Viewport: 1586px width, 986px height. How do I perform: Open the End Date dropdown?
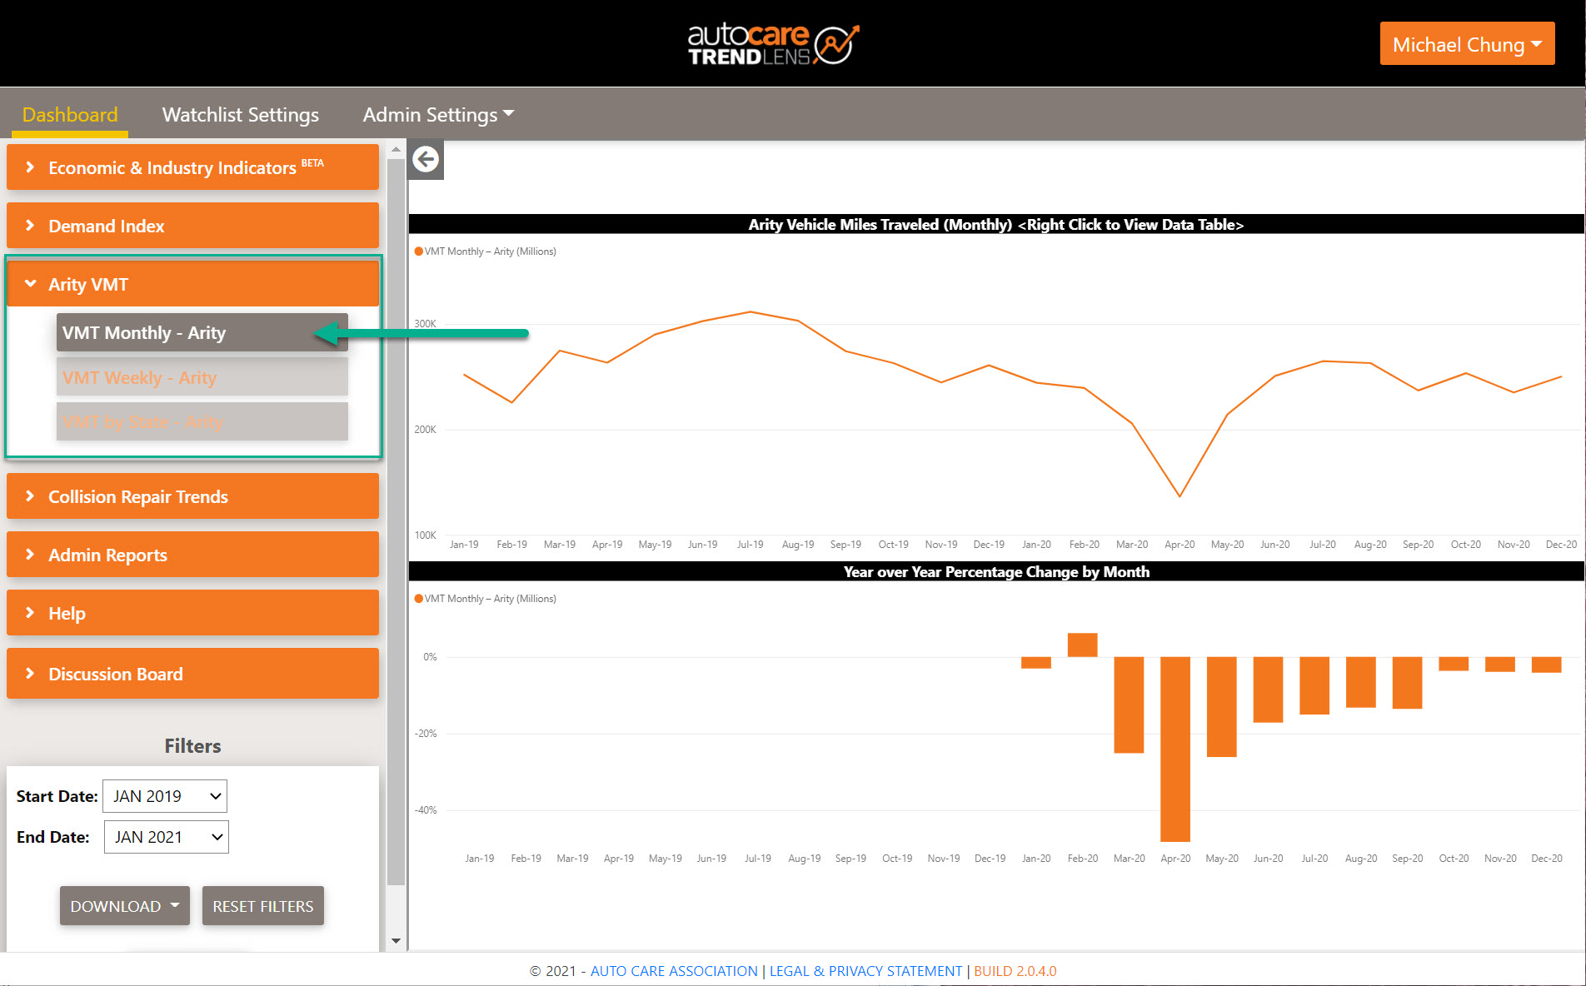pos(167,837)
